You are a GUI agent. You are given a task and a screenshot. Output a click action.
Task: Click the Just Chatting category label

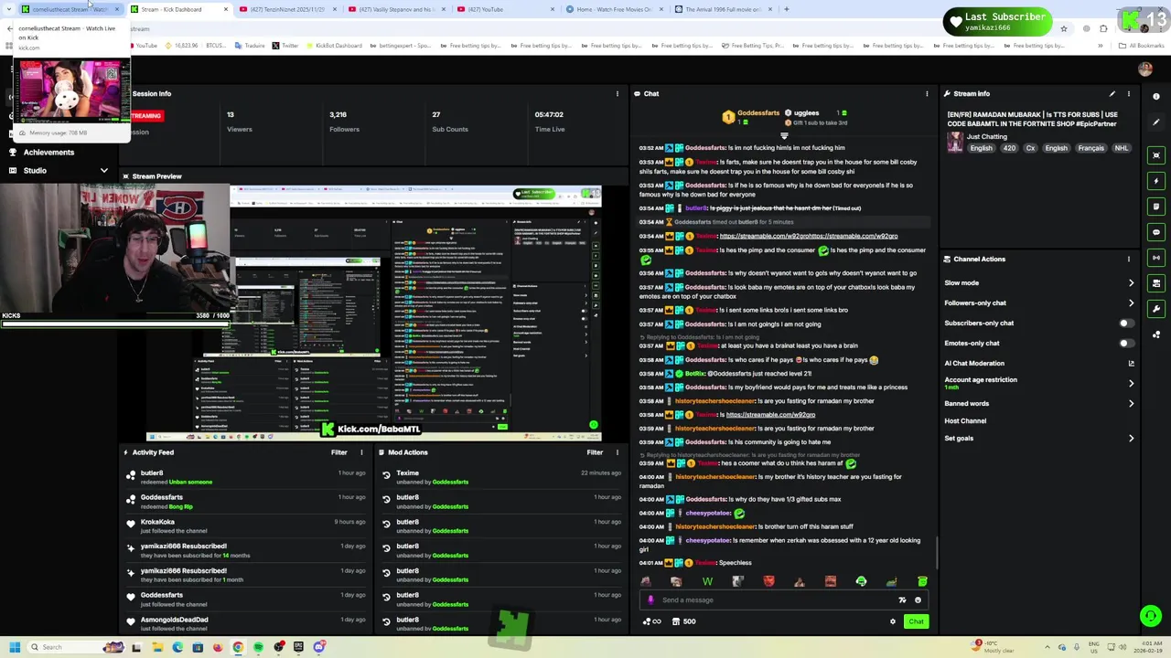tap(986, 137)
